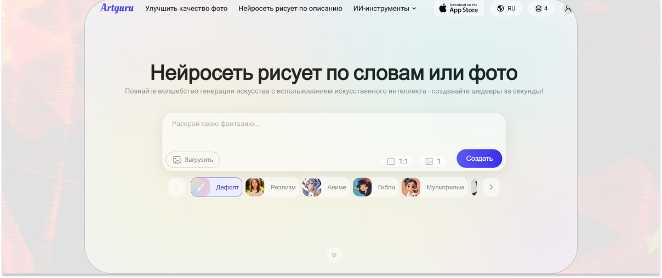
Task: Open Улучшить качество фото page
Action: point(186,9)
